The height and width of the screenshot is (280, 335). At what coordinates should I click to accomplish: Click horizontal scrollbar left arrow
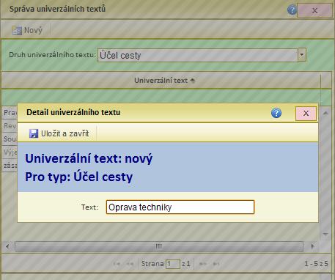[x=7, y=246]
